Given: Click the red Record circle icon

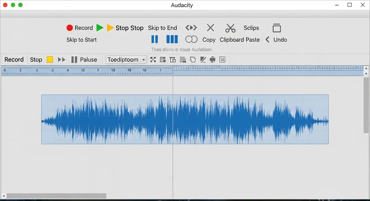Looking at the screenshot, I should pyautogui.click(x=70, y=28).
